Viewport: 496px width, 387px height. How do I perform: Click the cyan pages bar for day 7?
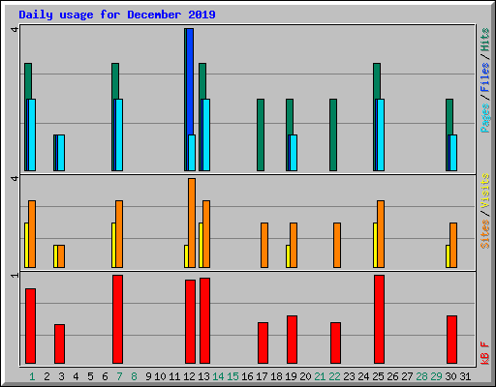tap(119, 134)
